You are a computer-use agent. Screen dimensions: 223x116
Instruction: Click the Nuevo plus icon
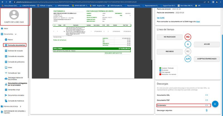click(6, 40)
